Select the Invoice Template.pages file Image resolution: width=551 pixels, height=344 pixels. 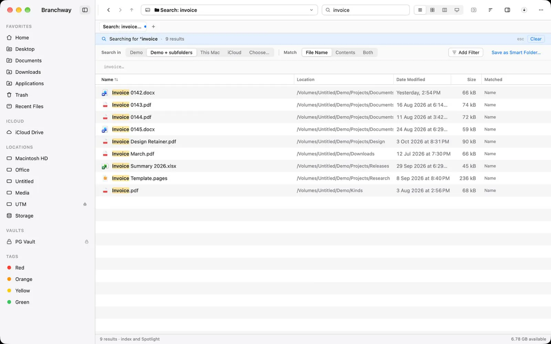point(323,178)
